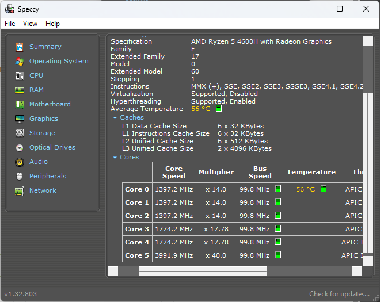Click Check for updates link
The height and width of the screenshot is (302, 380).
coord(339,294)
